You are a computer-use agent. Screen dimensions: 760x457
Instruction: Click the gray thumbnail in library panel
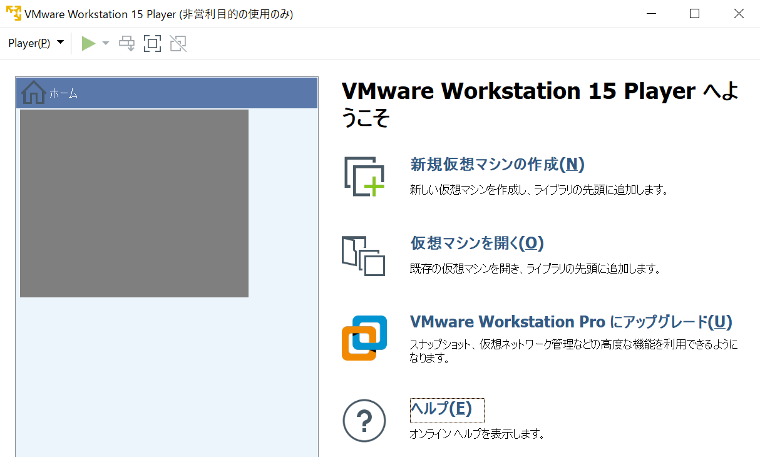pyautogui.click(x=134, y=203)
